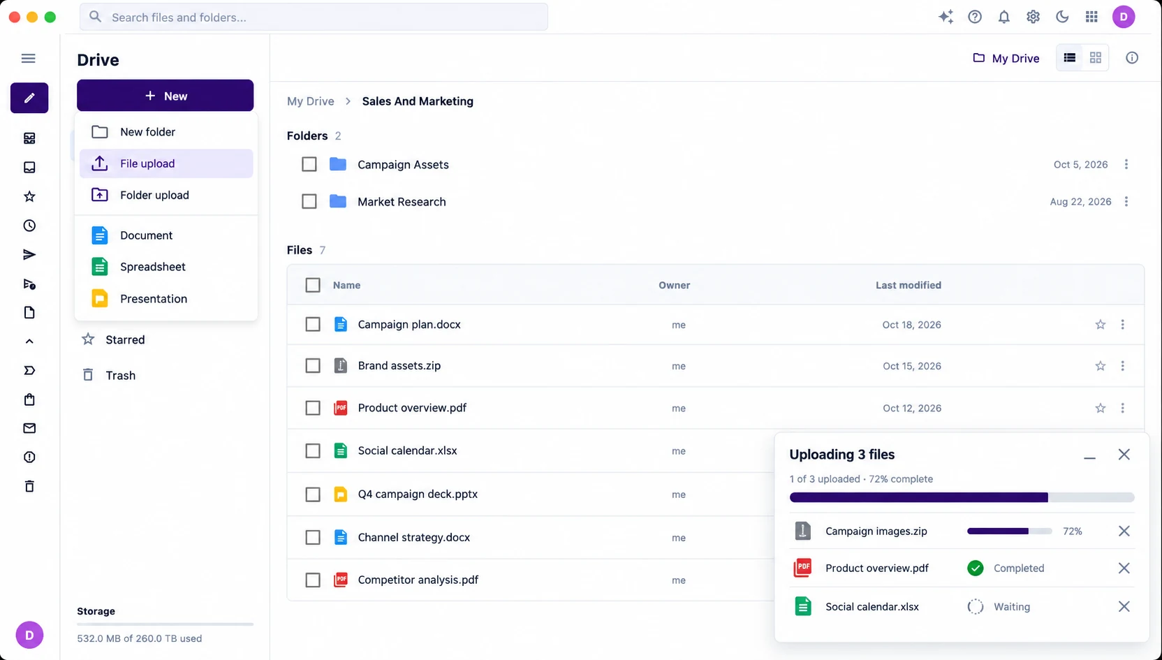1162x660 pixels.
Task: Switch to grid view layout
Action: click(1096, 58)
